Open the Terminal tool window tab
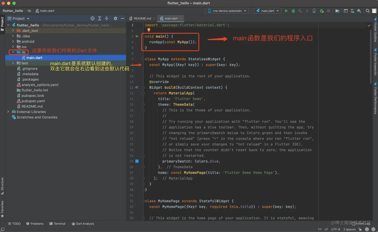 57,224
